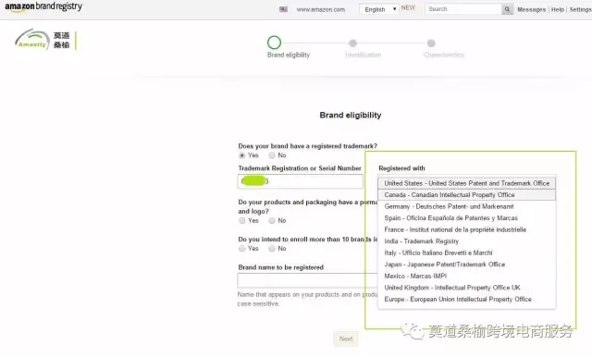Select Yes for registered trademark

point(242,155)
